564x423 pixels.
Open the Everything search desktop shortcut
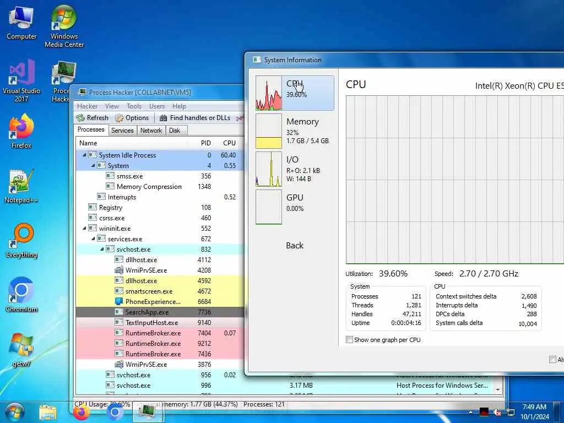click(21, 241)
